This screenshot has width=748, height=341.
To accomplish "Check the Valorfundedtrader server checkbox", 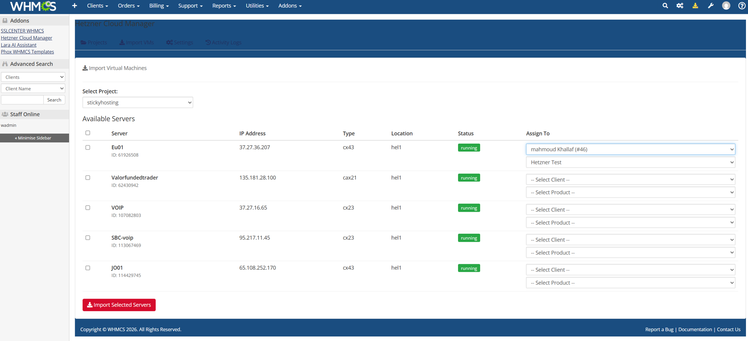I will (x=88, y=178).
